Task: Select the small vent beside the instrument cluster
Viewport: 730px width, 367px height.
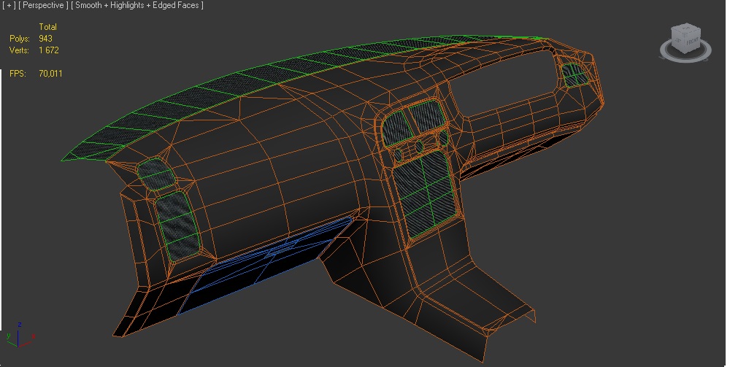Action: 576,73
